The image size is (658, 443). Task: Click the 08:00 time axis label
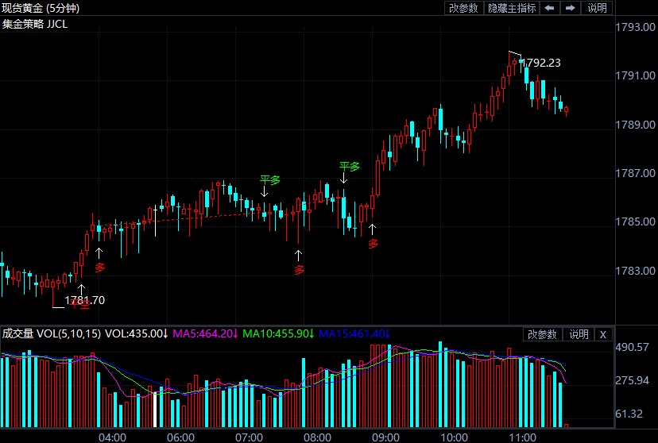point(318,437)
